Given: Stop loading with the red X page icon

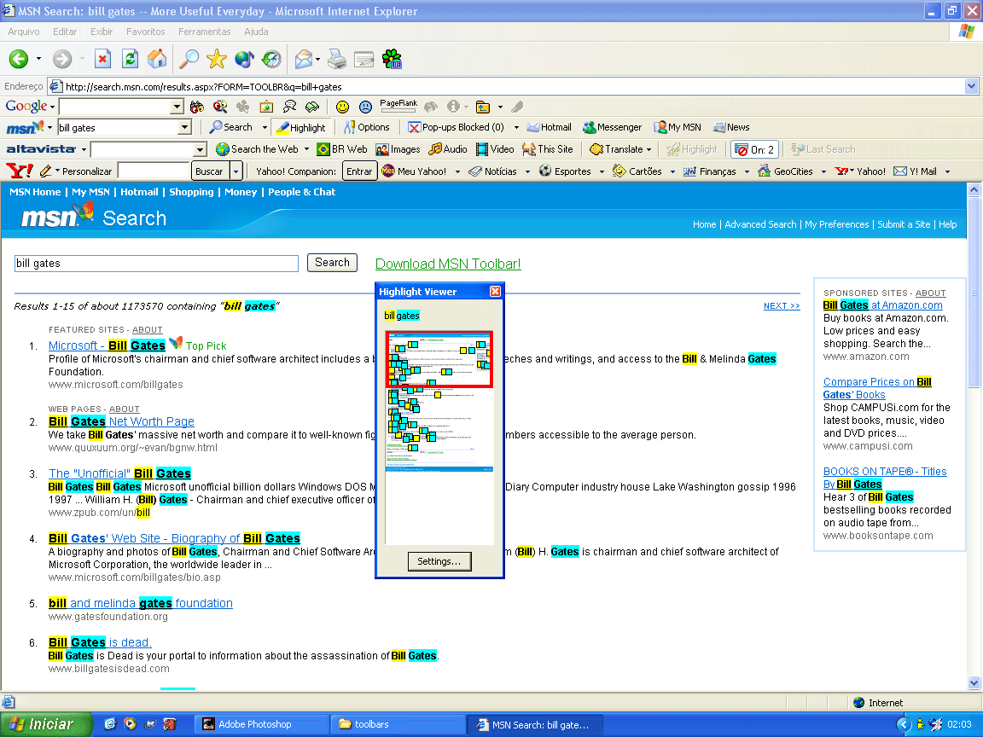Looking at the screenshot, I should point(102,59).
